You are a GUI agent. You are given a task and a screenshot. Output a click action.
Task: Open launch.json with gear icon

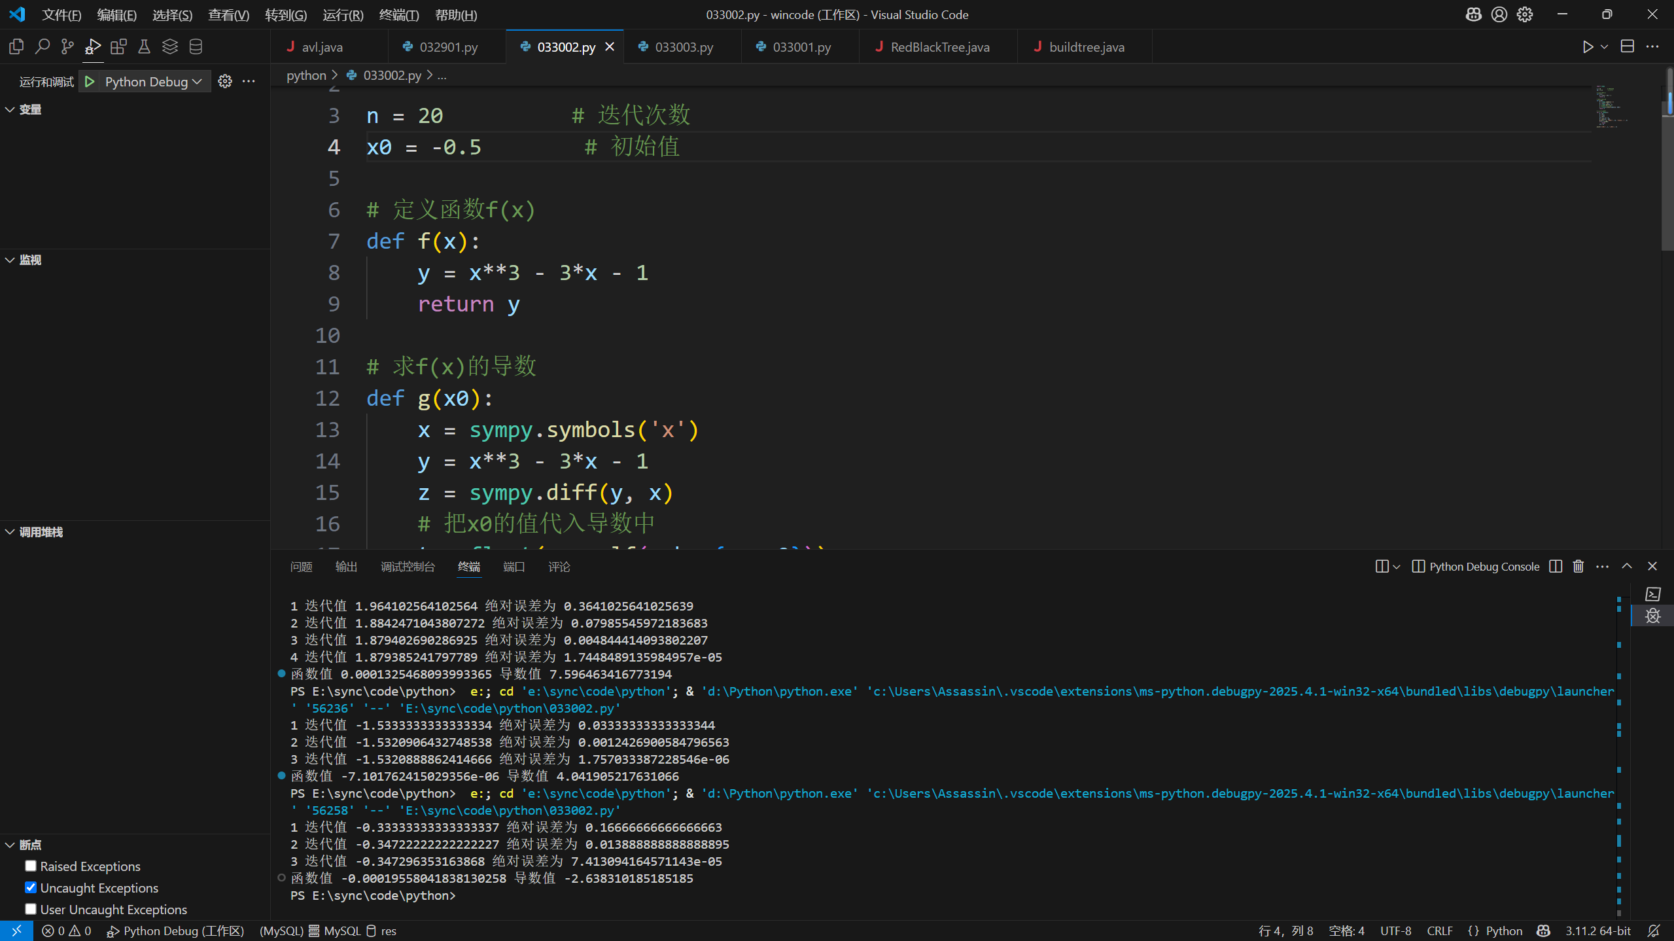[x=225, y=81]
